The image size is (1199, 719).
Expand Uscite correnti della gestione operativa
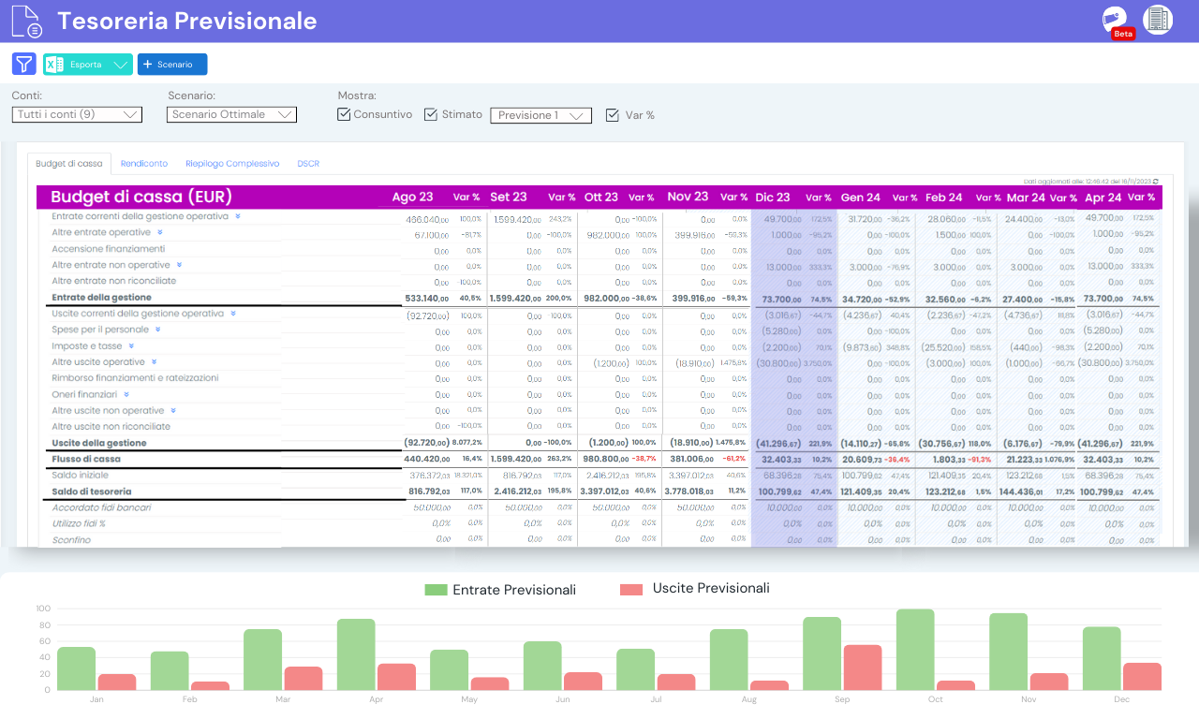point(233,314)
